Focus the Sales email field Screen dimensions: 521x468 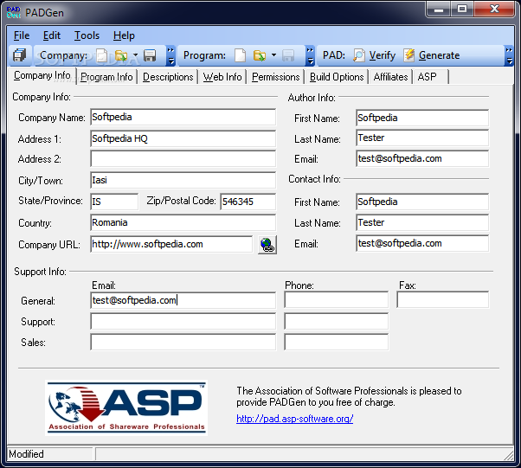point(183,342)
